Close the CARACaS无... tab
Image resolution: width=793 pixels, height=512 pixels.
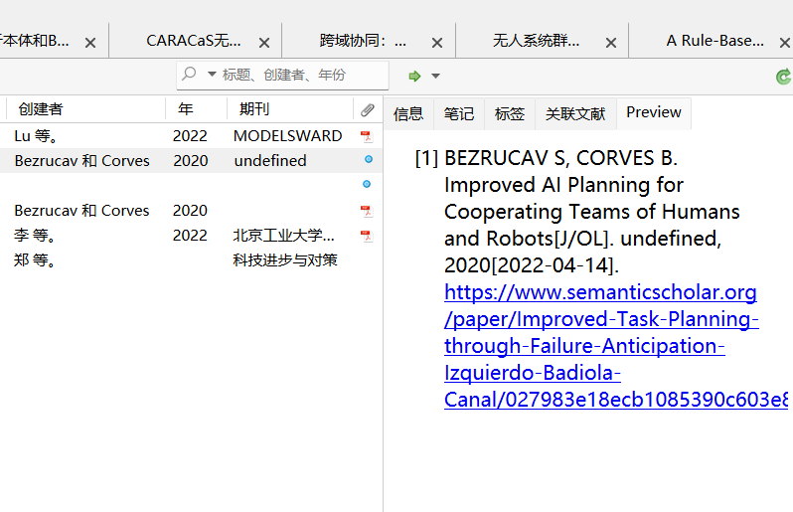click(x=264, y=43)
